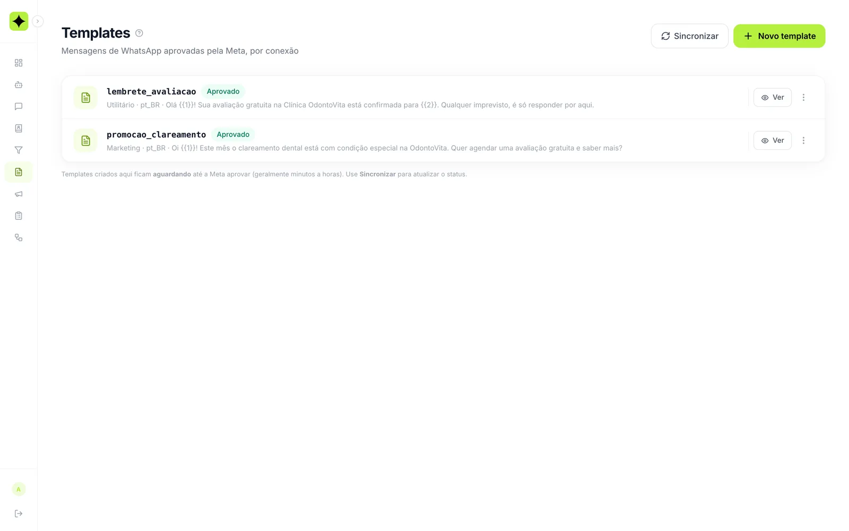Image resolution: width=849 pixels, height=531 pixels.
Task: Click the logout icon at sidebar bottom
Action: coord(19,513)
